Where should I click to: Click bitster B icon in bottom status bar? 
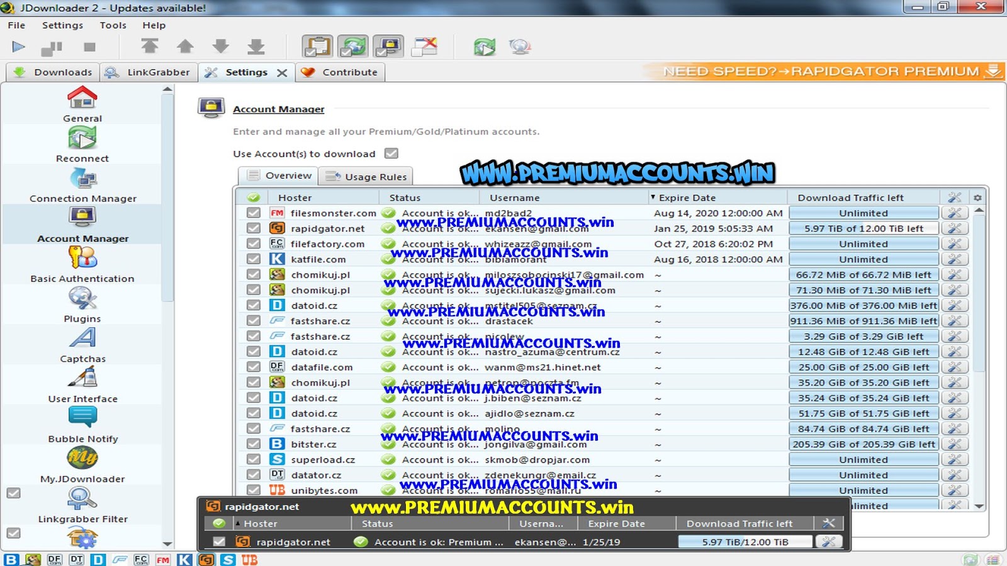11,559
